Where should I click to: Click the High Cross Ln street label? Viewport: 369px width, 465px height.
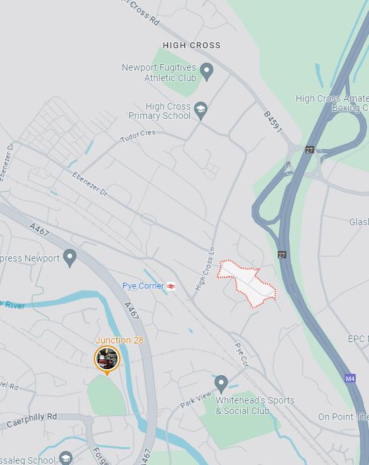(205, 269)
